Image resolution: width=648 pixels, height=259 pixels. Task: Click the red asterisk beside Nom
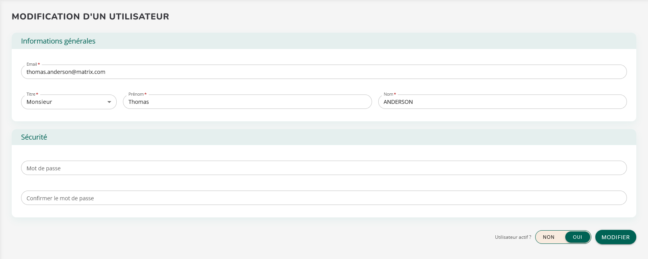tap(395, 94)
